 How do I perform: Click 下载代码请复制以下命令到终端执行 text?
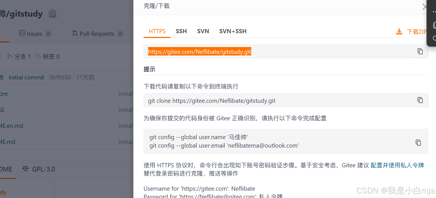[x=191, y=86]
